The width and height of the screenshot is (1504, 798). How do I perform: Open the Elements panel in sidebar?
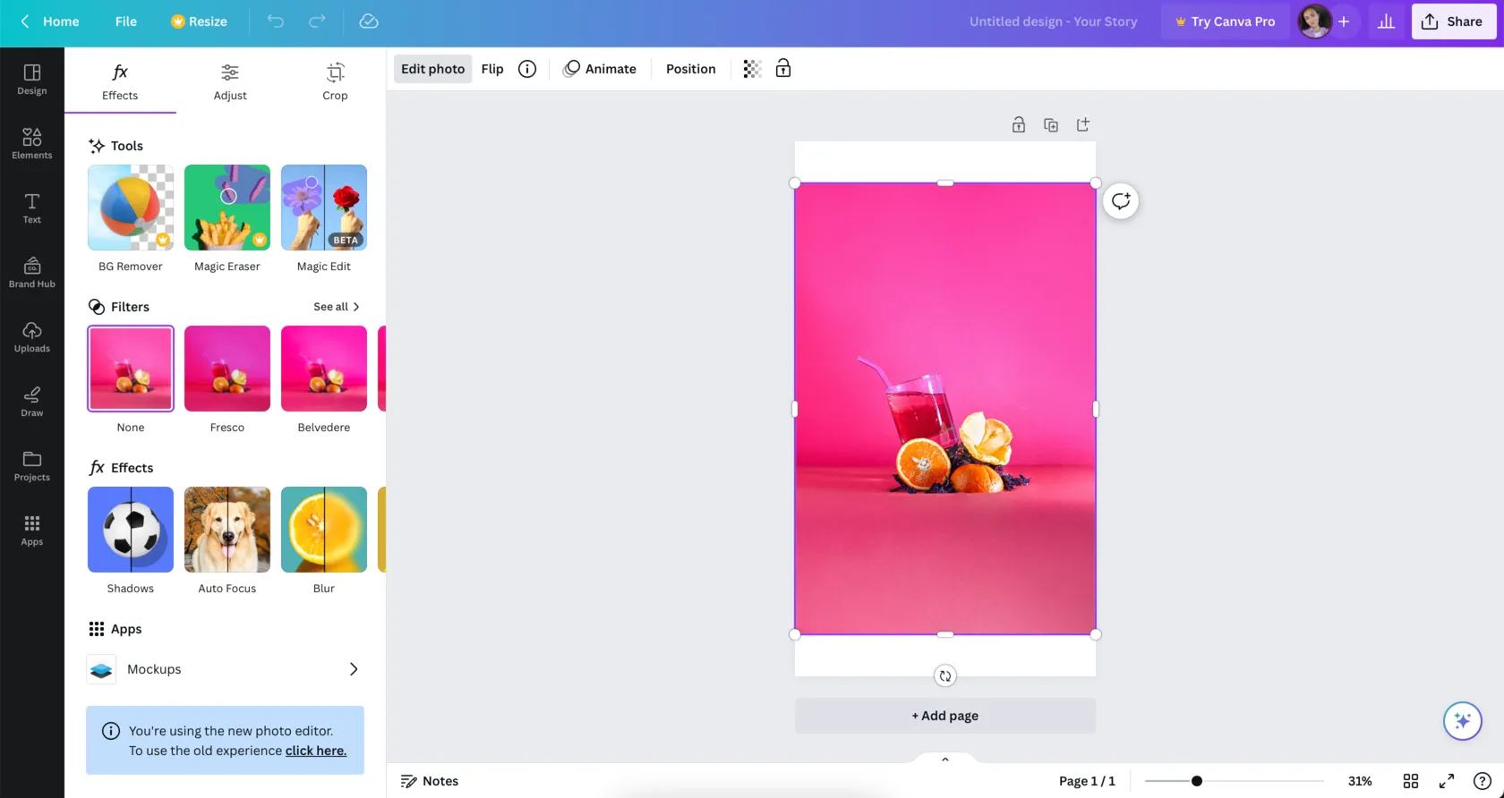(31, 143)
